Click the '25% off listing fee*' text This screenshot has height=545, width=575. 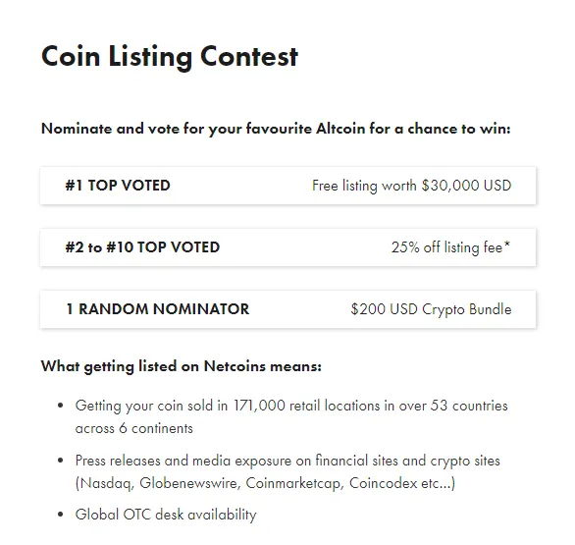pyautogui.click(x=450, y=247)
